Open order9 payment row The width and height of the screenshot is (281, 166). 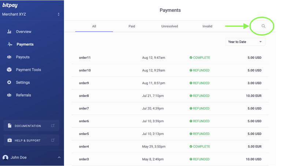pos(170,83)
